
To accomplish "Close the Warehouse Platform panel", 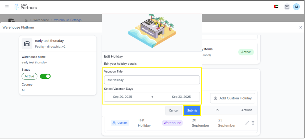I will pos(300,27).
